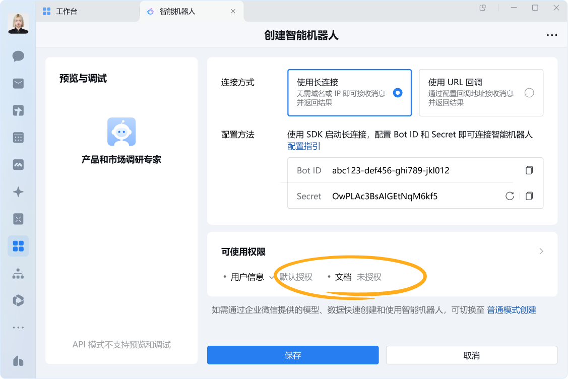568x379 pixels.
Task: Refresh the Secret key
Action: coord(509,196)
